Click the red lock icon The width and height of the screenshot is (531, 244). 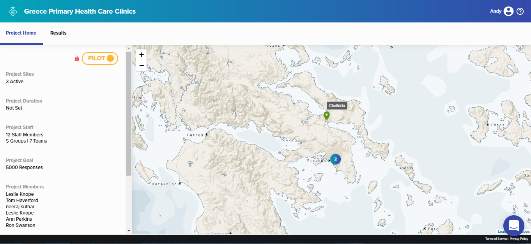pos(77,58)
